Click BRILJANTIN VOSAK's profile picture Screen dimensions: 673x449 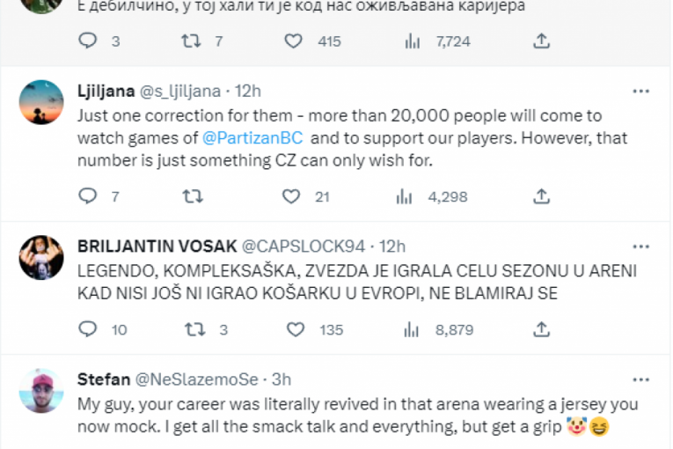pos(41,258)
